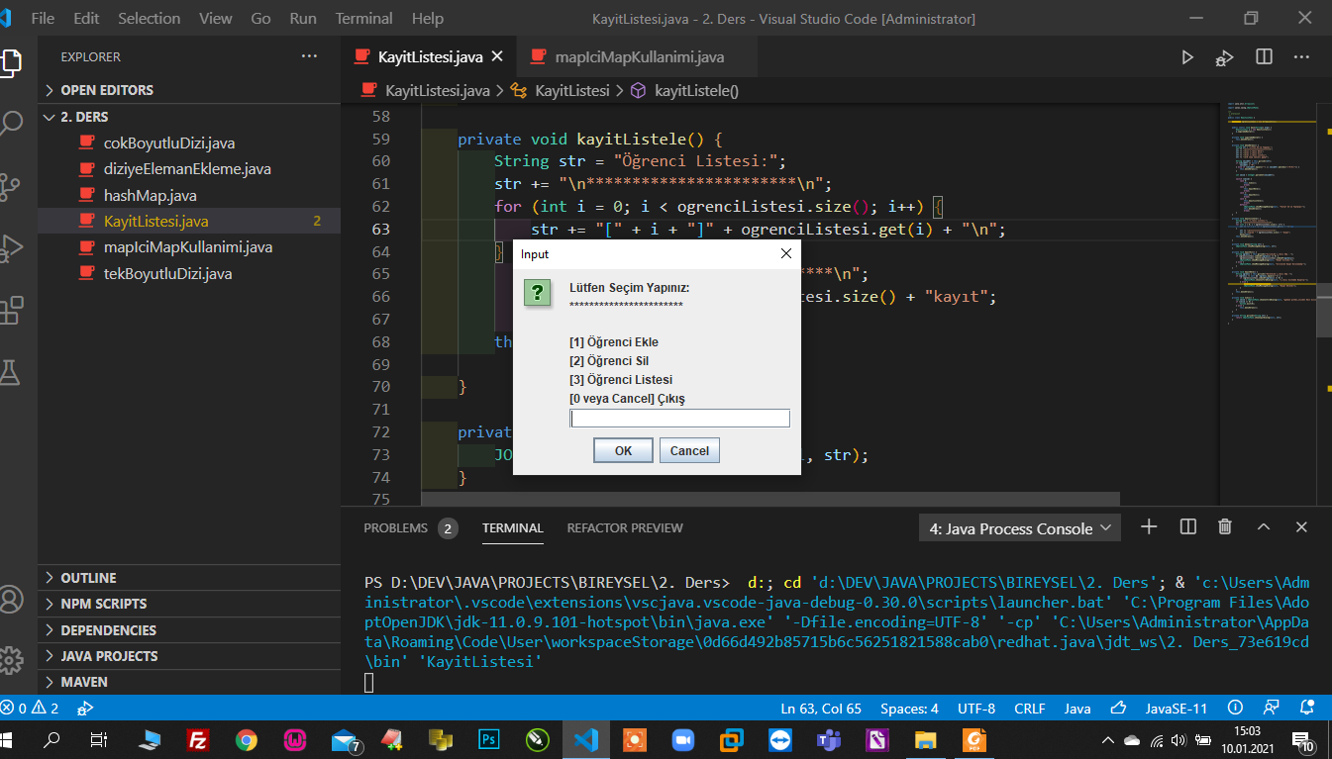This screenshot has width=1332, height=759.
Task: Open the Java Process Console terminal dropdown
Action: click(x=1020, y=528)
